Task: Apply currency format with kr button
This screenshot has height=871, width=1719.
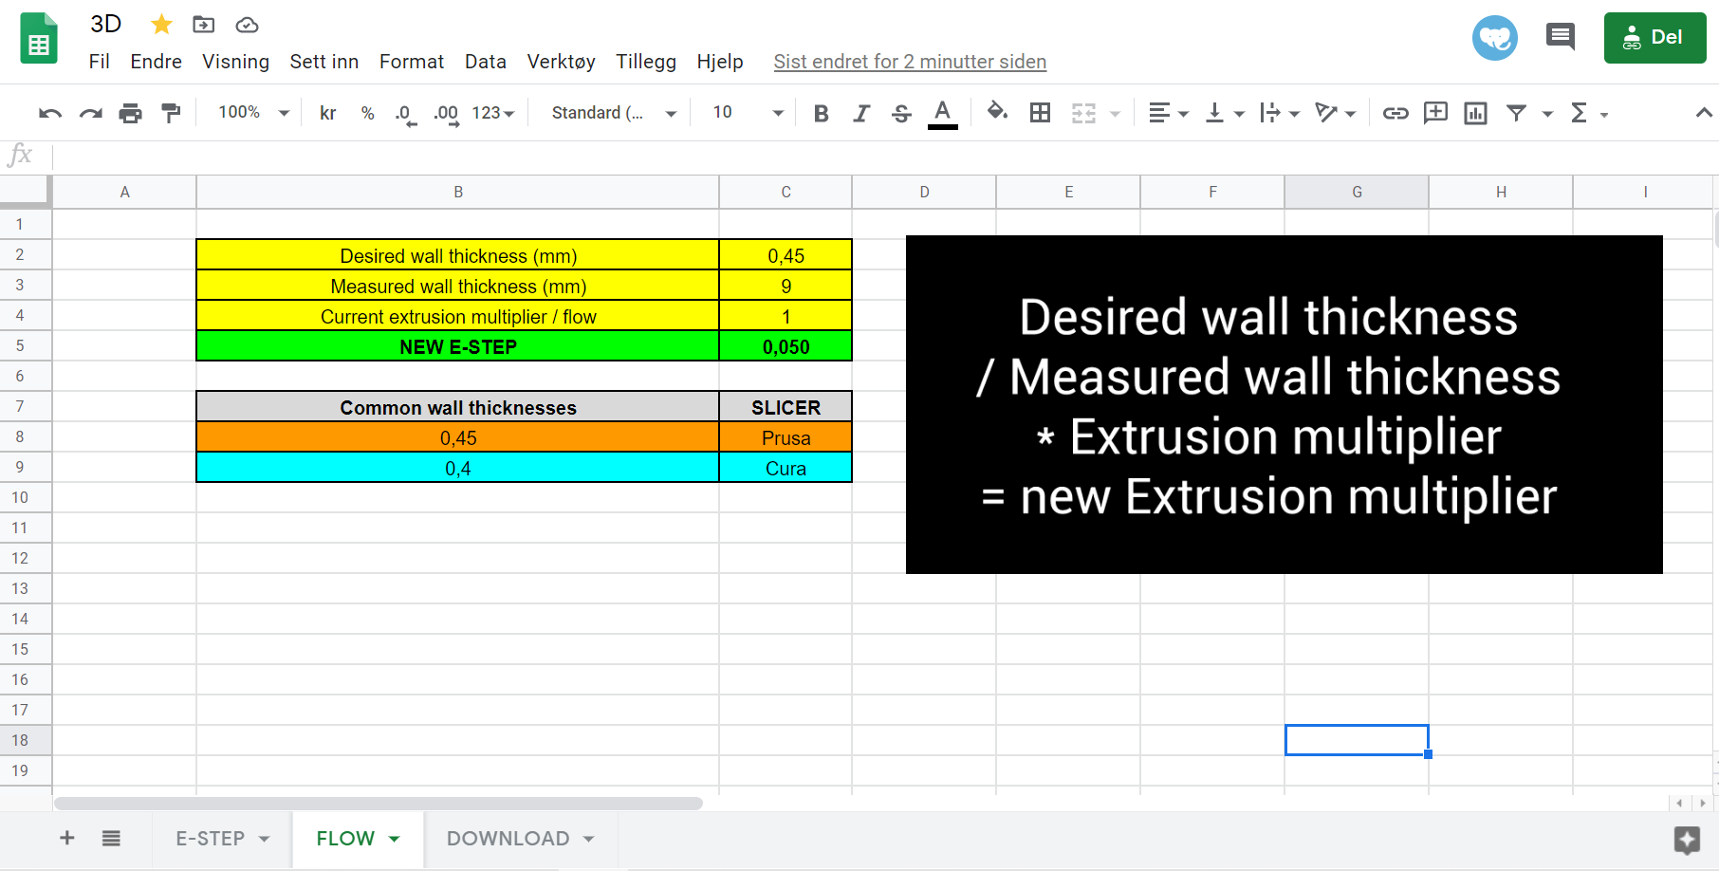Action: 328,113
